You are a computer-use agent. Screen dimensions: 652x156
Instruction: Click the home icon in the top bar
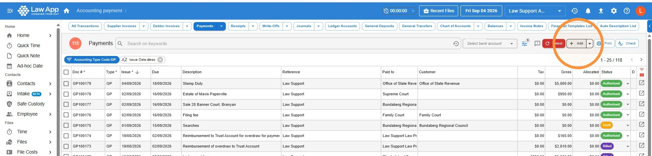[67, 11]
